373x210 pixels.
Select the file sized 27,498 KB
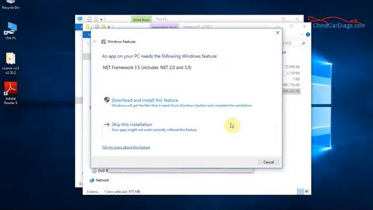[x=292, y=67]
